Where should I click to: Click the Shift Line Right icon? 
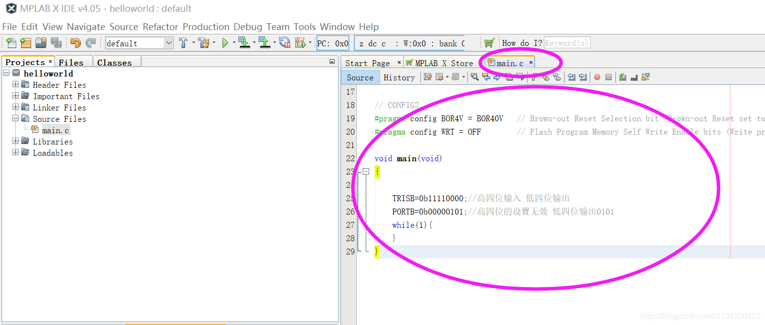pyautogui.click(x=583, y=77)
